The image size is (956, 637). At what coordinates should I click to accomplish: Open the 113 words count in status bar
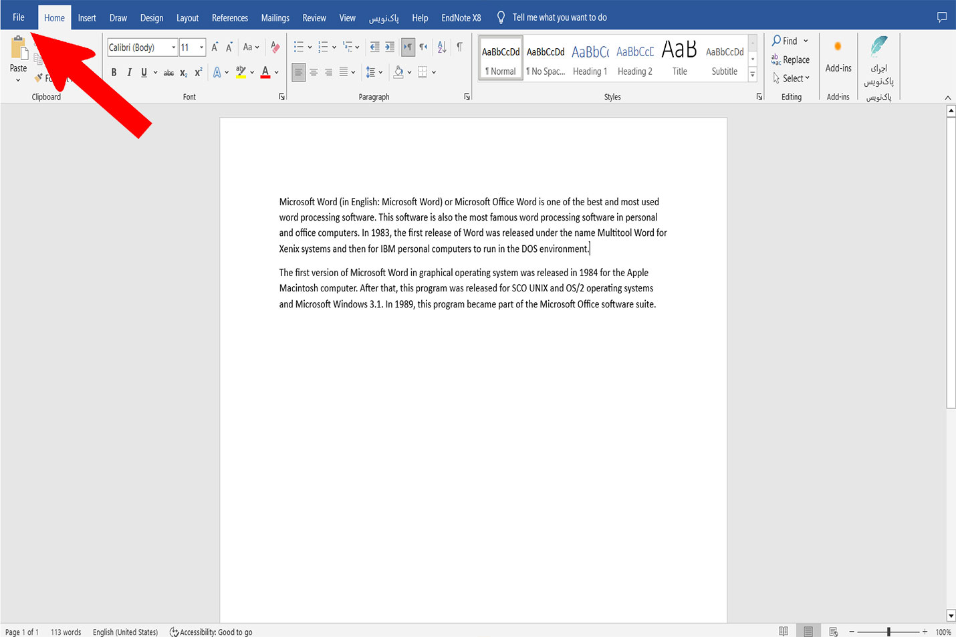pos(66,632)
